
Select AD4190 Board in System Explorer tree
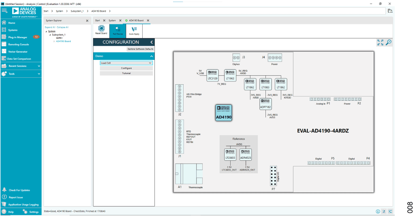(x=63, y=41)
